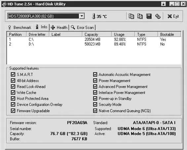The image size is (187, 150).
Task: Select the C:\ partition row
Action: click(x=94, y=39)
